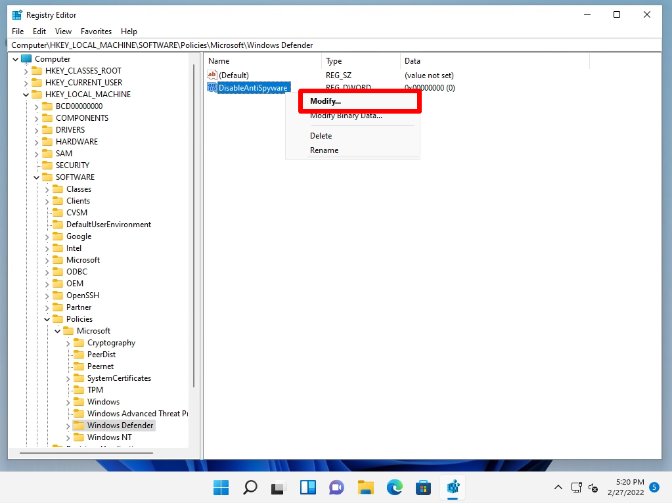Open the Edit menu
672x503 pixels.
click(x=39, y=32)
